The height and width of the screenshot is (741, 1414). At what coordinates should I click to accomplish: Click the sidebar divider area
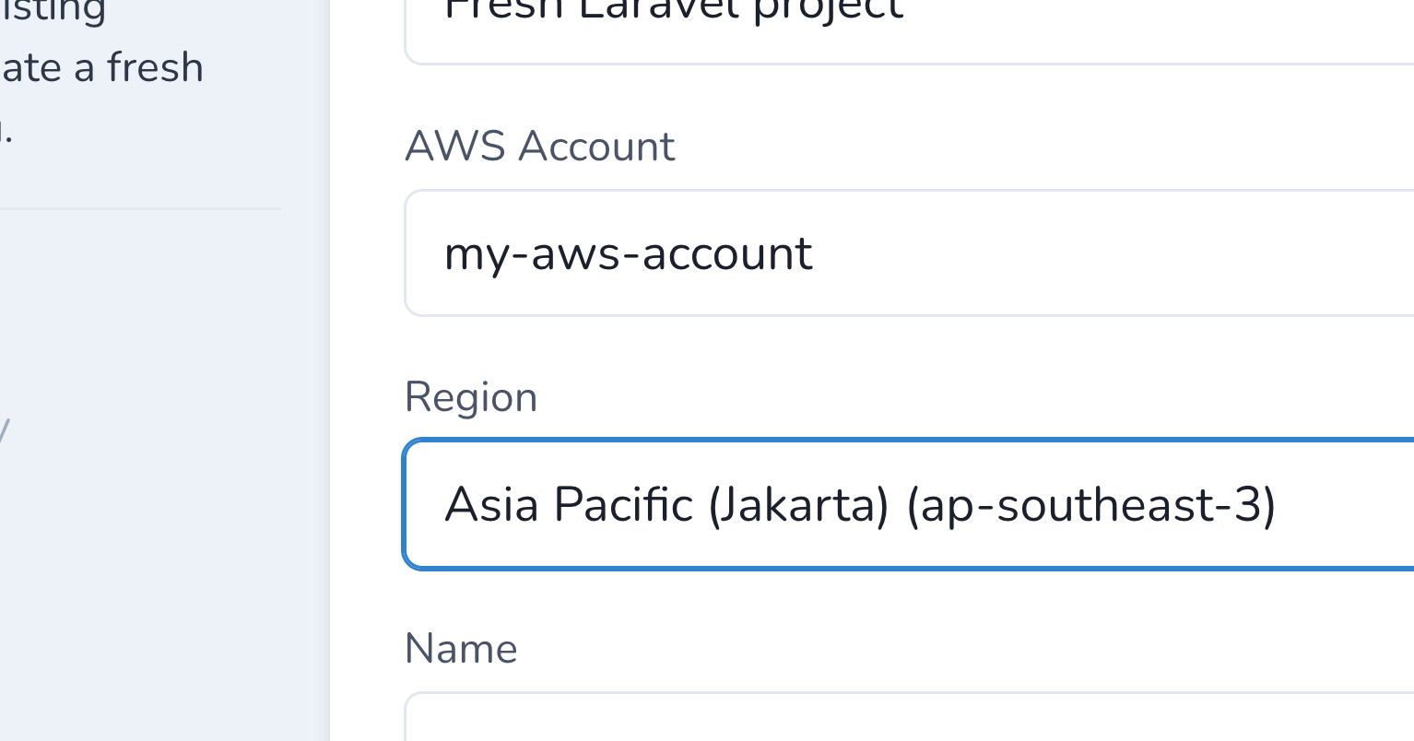coord(140,210)
